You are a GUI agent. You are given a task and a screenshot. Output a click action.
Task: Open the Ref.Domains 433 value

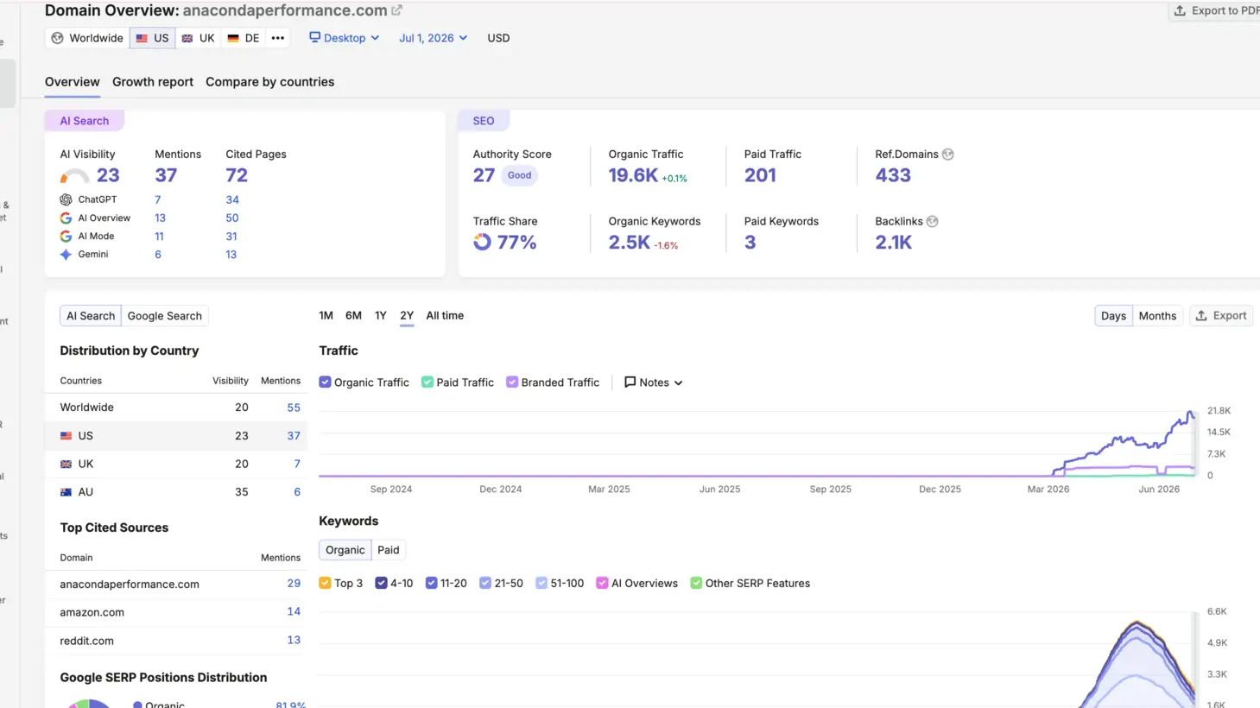(x=893, y=175)
